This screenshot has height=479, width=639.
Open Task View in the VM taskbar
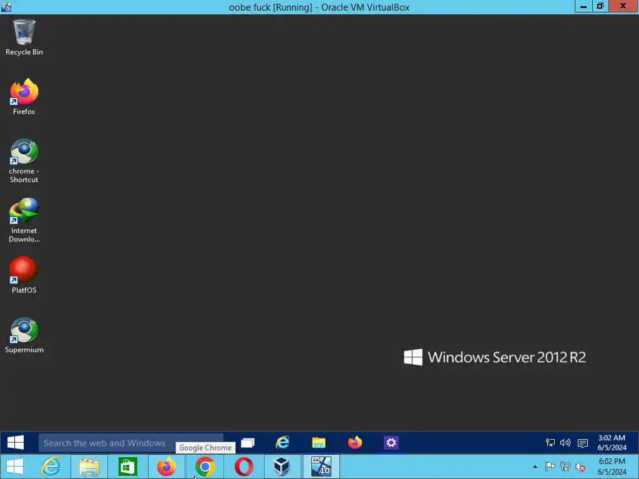[x=247, y=443]
